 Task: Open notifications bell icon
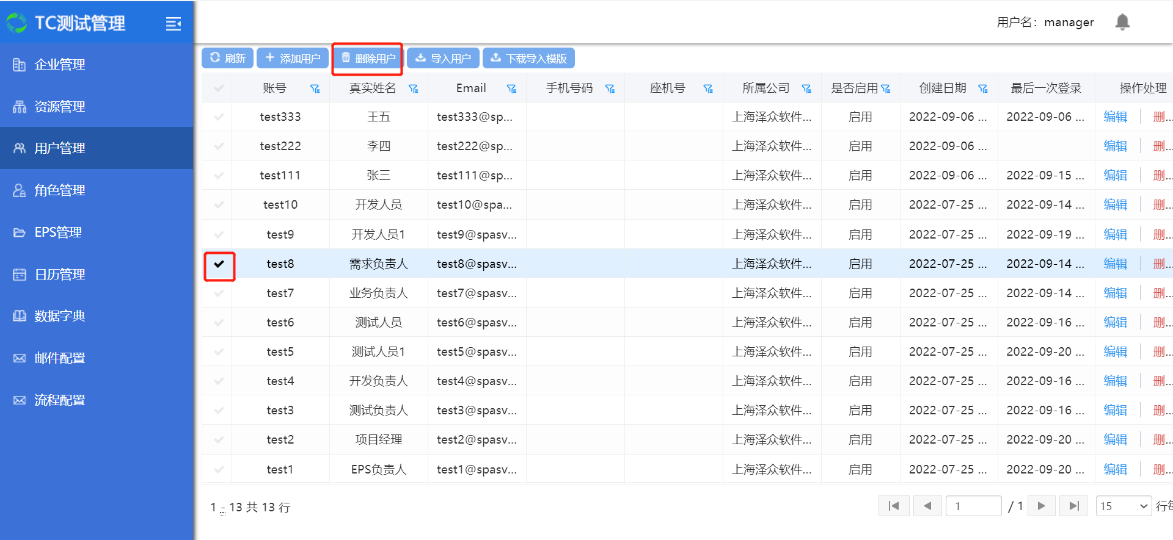(x=1122, y=23)
